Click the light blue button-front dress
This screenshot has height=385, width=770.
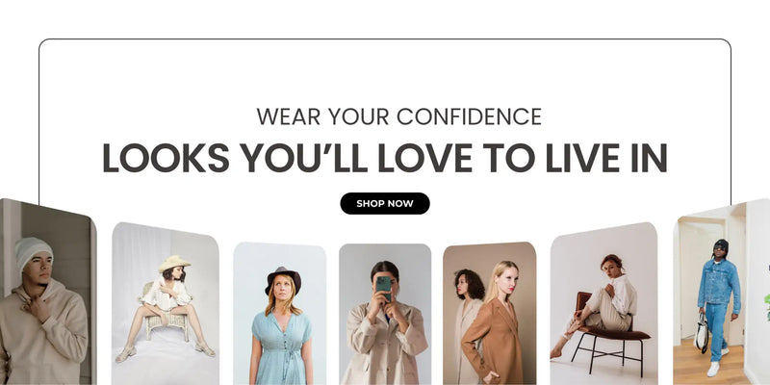281,348
